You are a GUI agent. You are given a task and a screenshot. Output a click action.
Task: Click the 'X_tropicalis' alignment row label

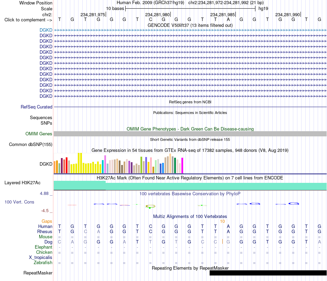tap(41, 258)
